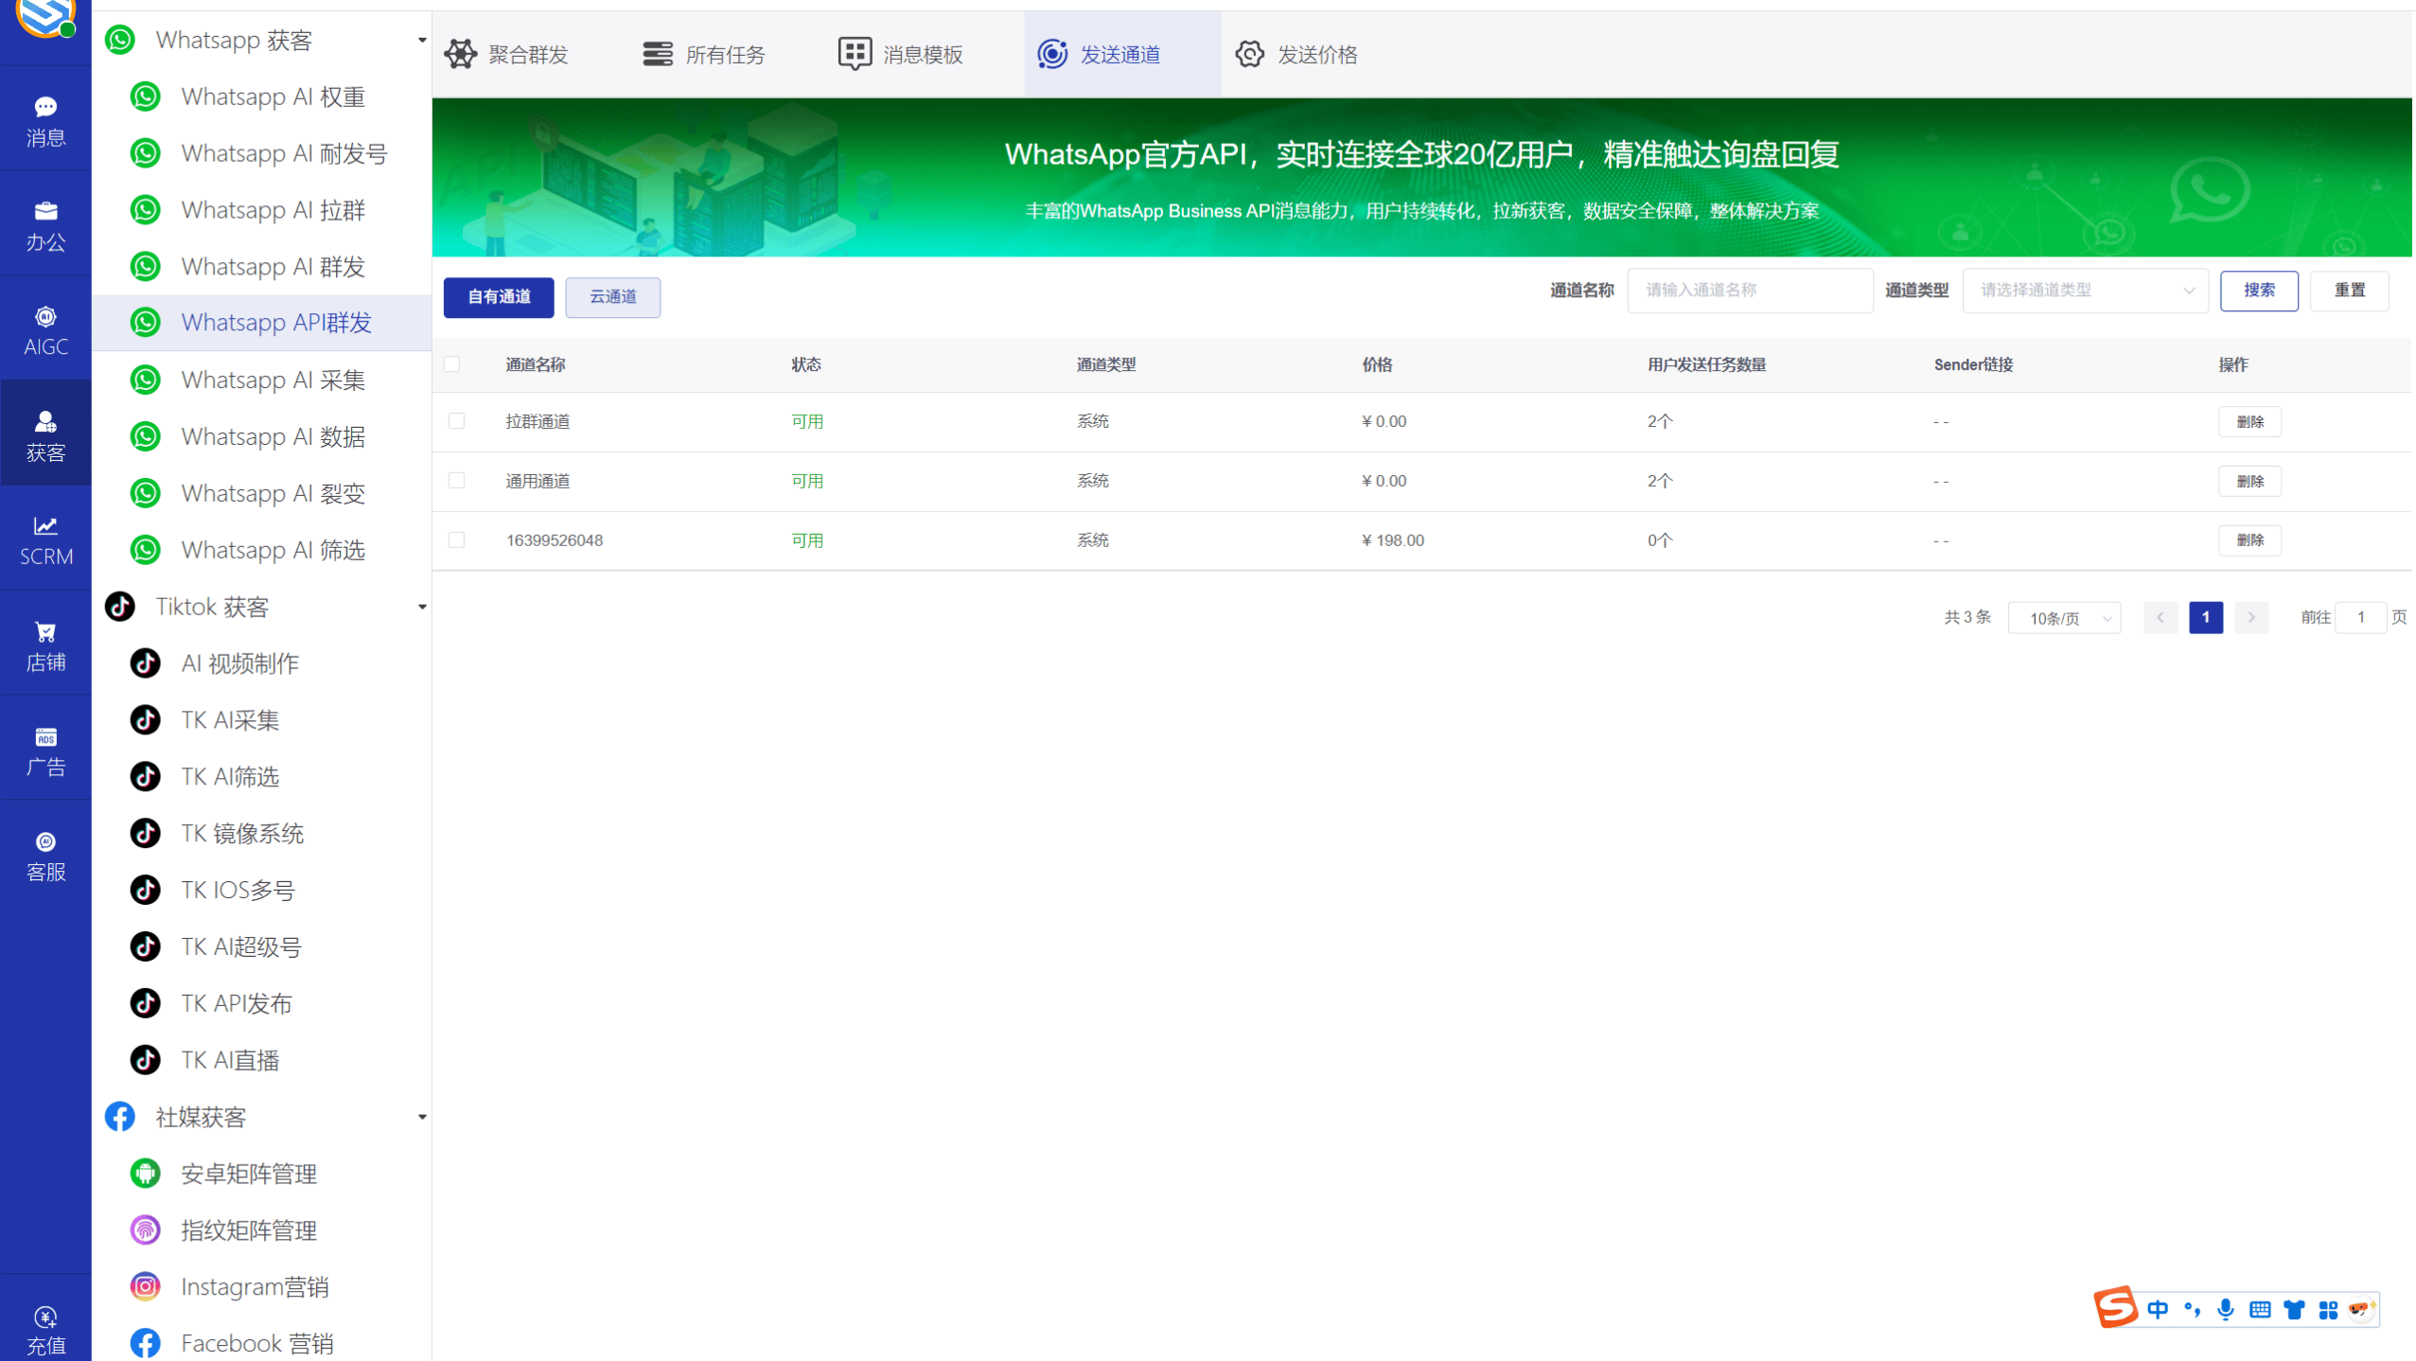2416x1361 pixels.
Task: Open the 充值 page from the sidebar
Action: point(45,1327)
